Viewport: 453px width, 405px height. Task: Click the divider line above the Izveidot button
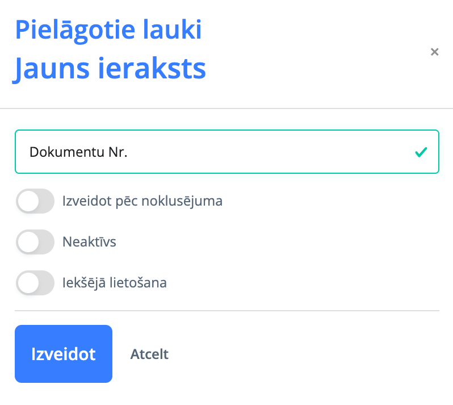click(227, 311)
